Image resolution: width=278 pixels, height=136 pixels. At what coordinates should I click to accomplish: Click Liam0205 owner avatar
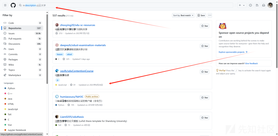[57, 117]
